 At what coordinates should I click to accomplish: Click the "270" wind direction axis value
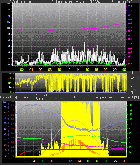tap(10, 78)
